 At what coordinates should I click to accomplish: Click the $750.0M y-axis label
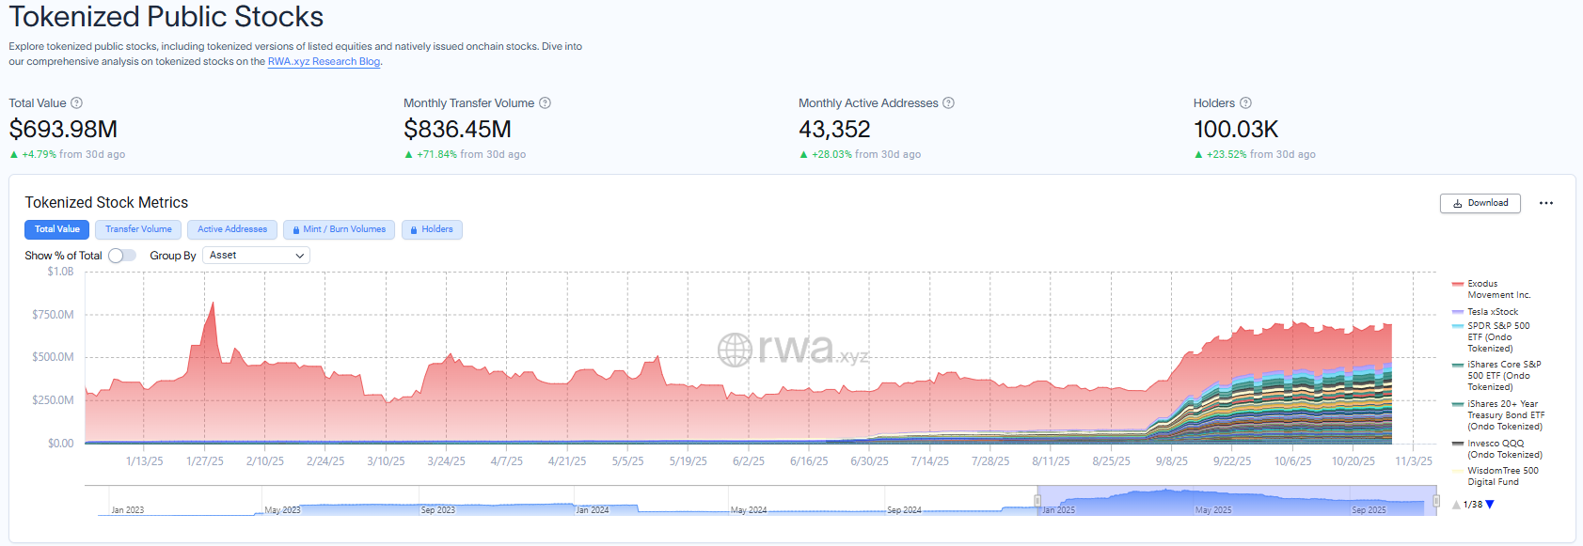click(53, 315)
